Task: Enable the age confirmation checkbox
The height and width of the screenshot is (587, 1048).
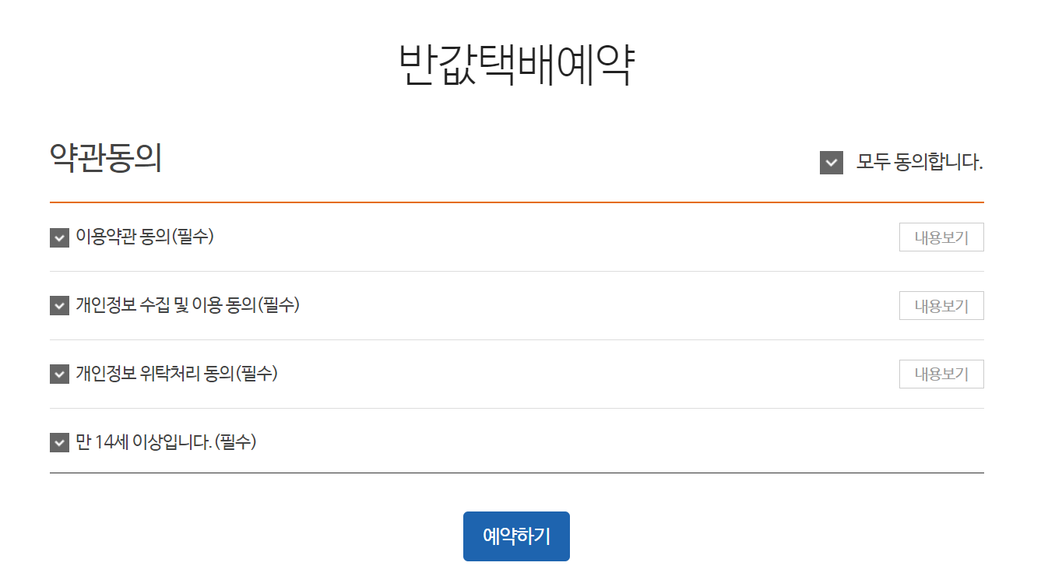Action: [x=58, y=442]
